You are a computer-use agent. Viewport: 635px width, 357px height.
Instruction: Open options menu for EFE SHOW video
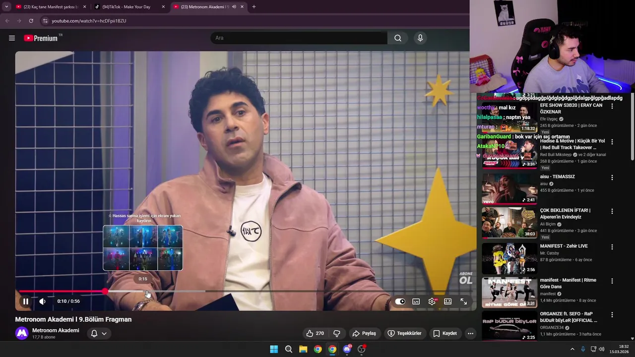click(x=612, y=106)
